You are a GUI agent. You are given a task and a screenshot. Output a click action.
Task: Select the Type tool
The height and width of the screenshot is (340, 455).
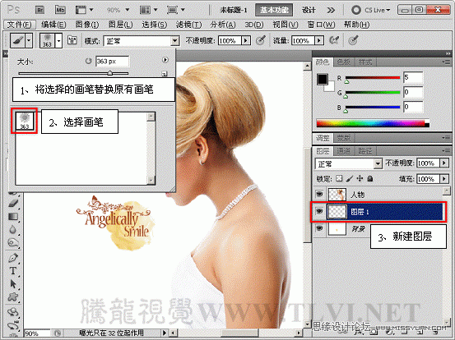[13, 271]
